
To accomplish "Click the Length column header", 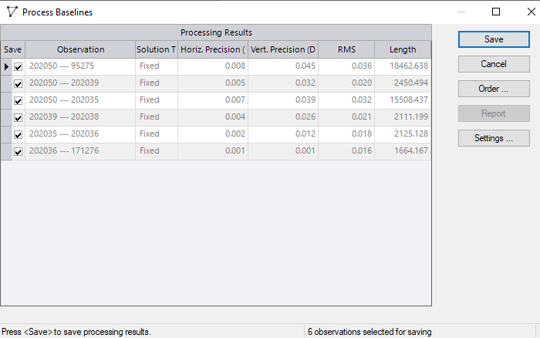I will 403,49.
